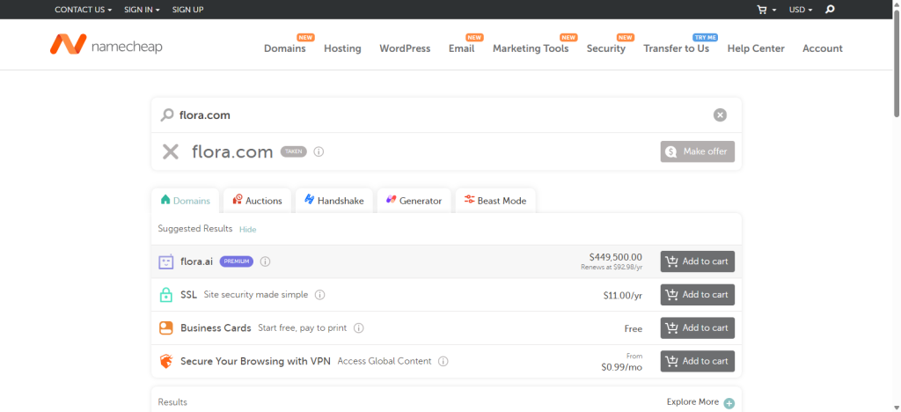Expand the Contact Us dropdown

pyautogui.click(x=84, y=10)
